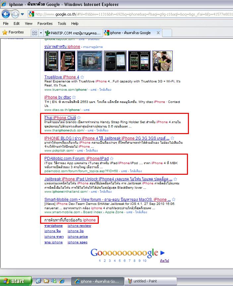Open the Tools menu

point(62,24)
